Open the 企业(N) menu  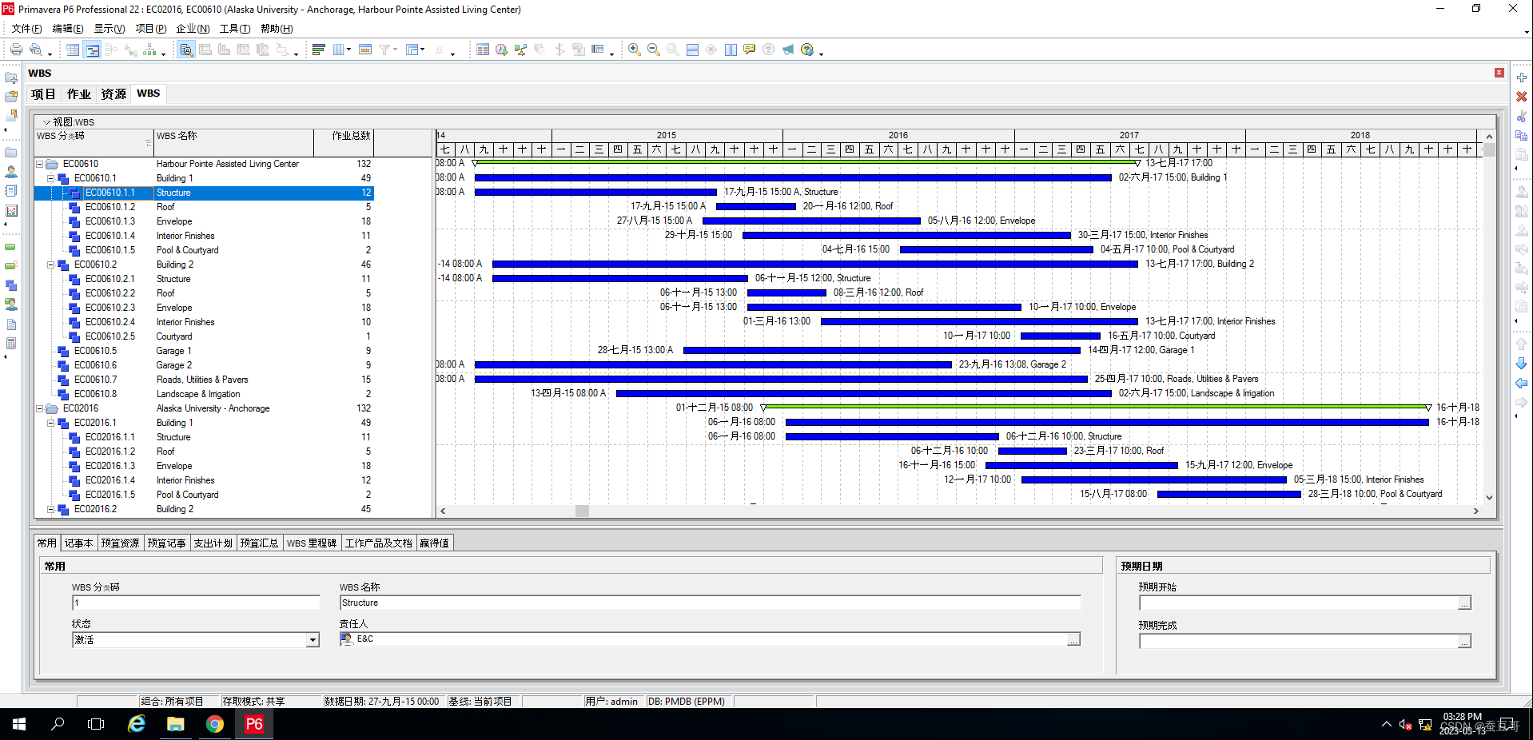(193, 29)
